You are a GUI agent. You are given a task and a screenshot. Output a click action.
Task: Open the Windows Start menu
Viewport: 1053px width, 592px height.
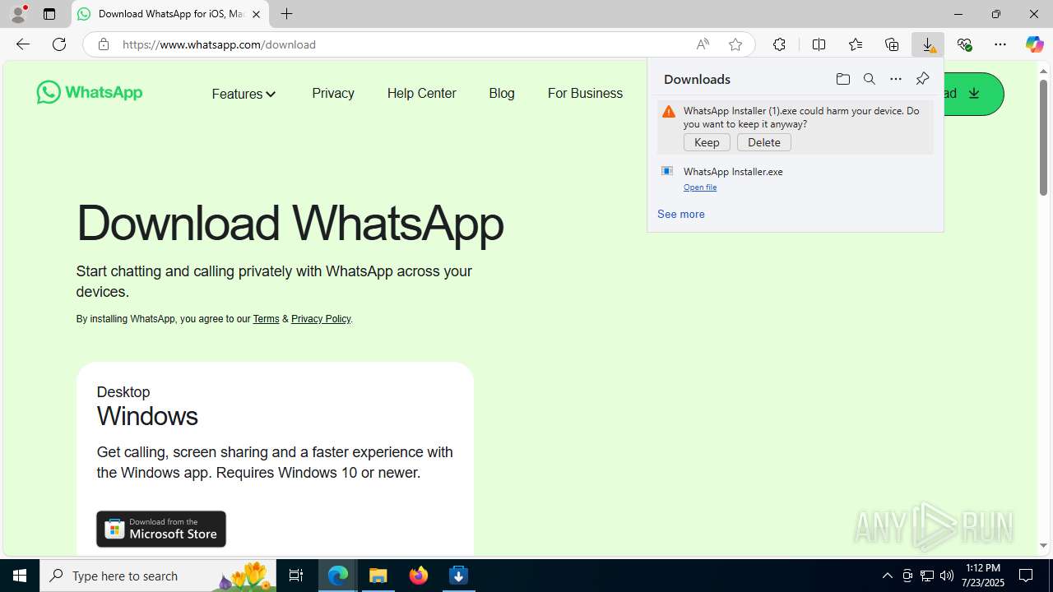(20, 576)
